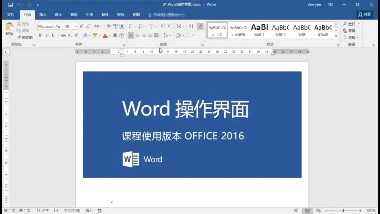Click Replace (替换) in the editing group

point(349,31)
